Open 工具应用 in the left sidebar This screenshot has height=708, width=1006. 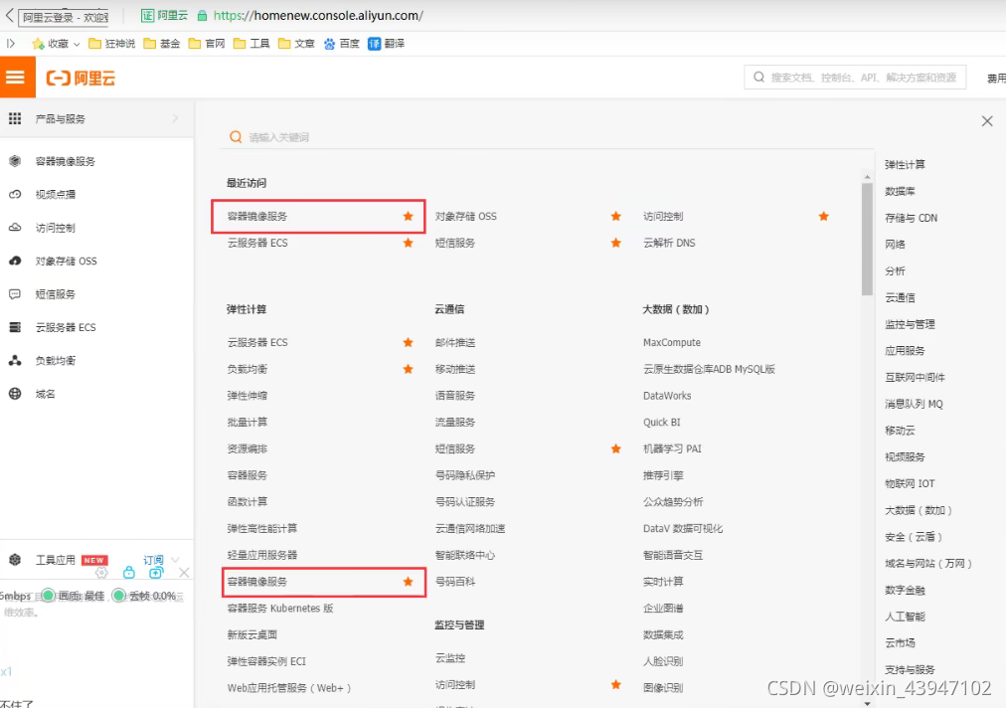[x=56, y=560]
